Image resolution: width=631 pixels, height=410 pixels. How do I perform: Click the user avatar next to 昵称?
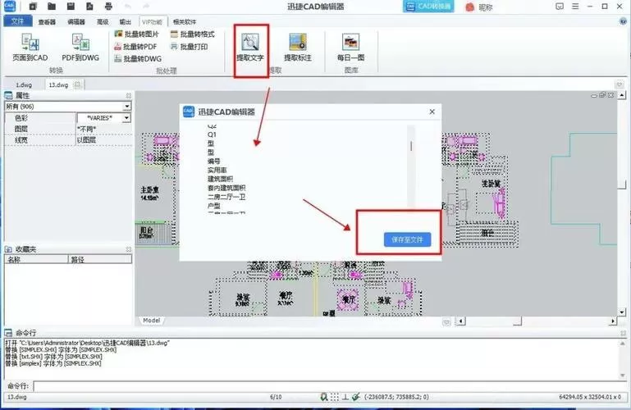[469, 7]
